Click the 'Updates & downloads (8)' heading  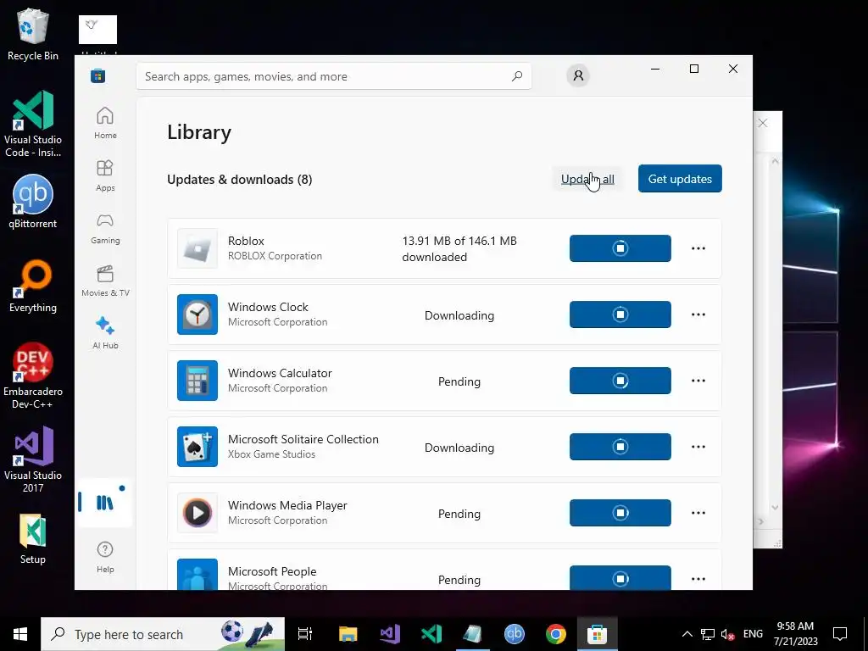(240, 180)
